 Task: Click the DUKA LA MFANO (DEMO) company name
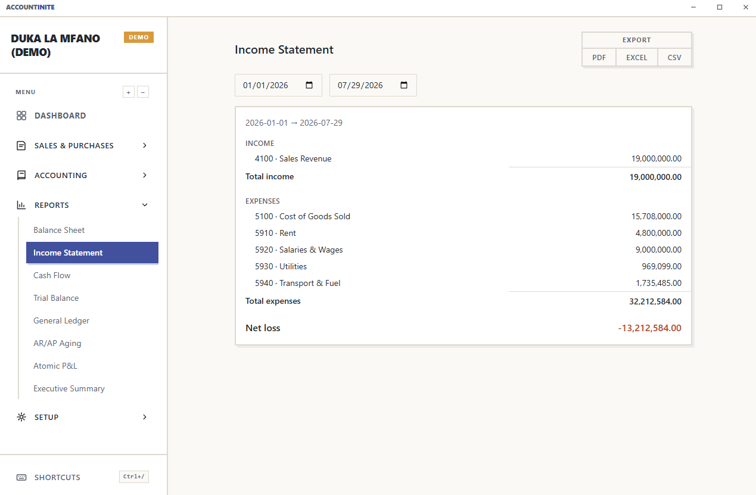(55, 45)
